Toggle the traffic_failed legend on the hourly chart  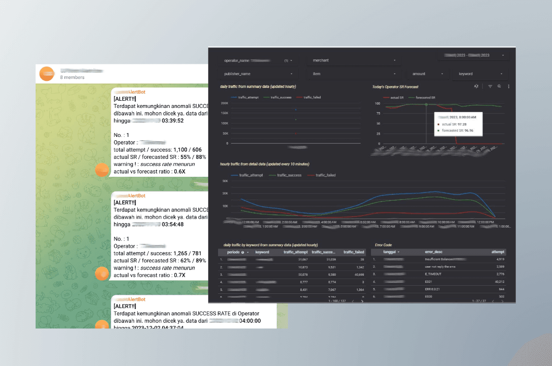click(326, 175)
